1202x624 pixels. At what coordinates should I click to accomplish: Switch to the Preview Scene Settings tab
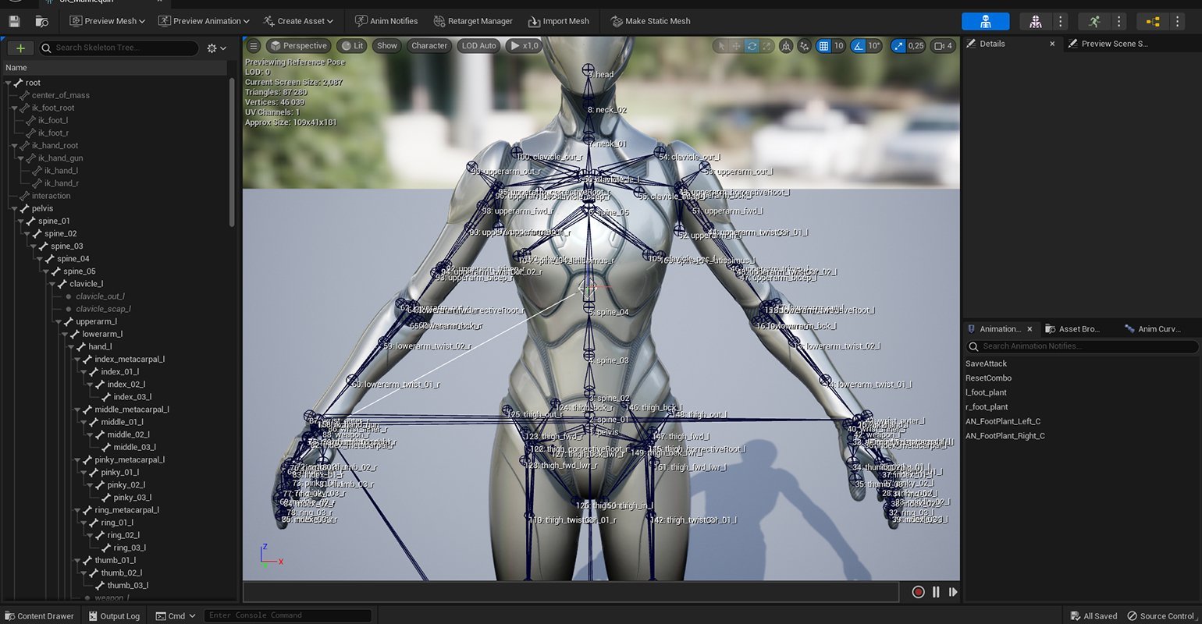[x=1114, y=44]
